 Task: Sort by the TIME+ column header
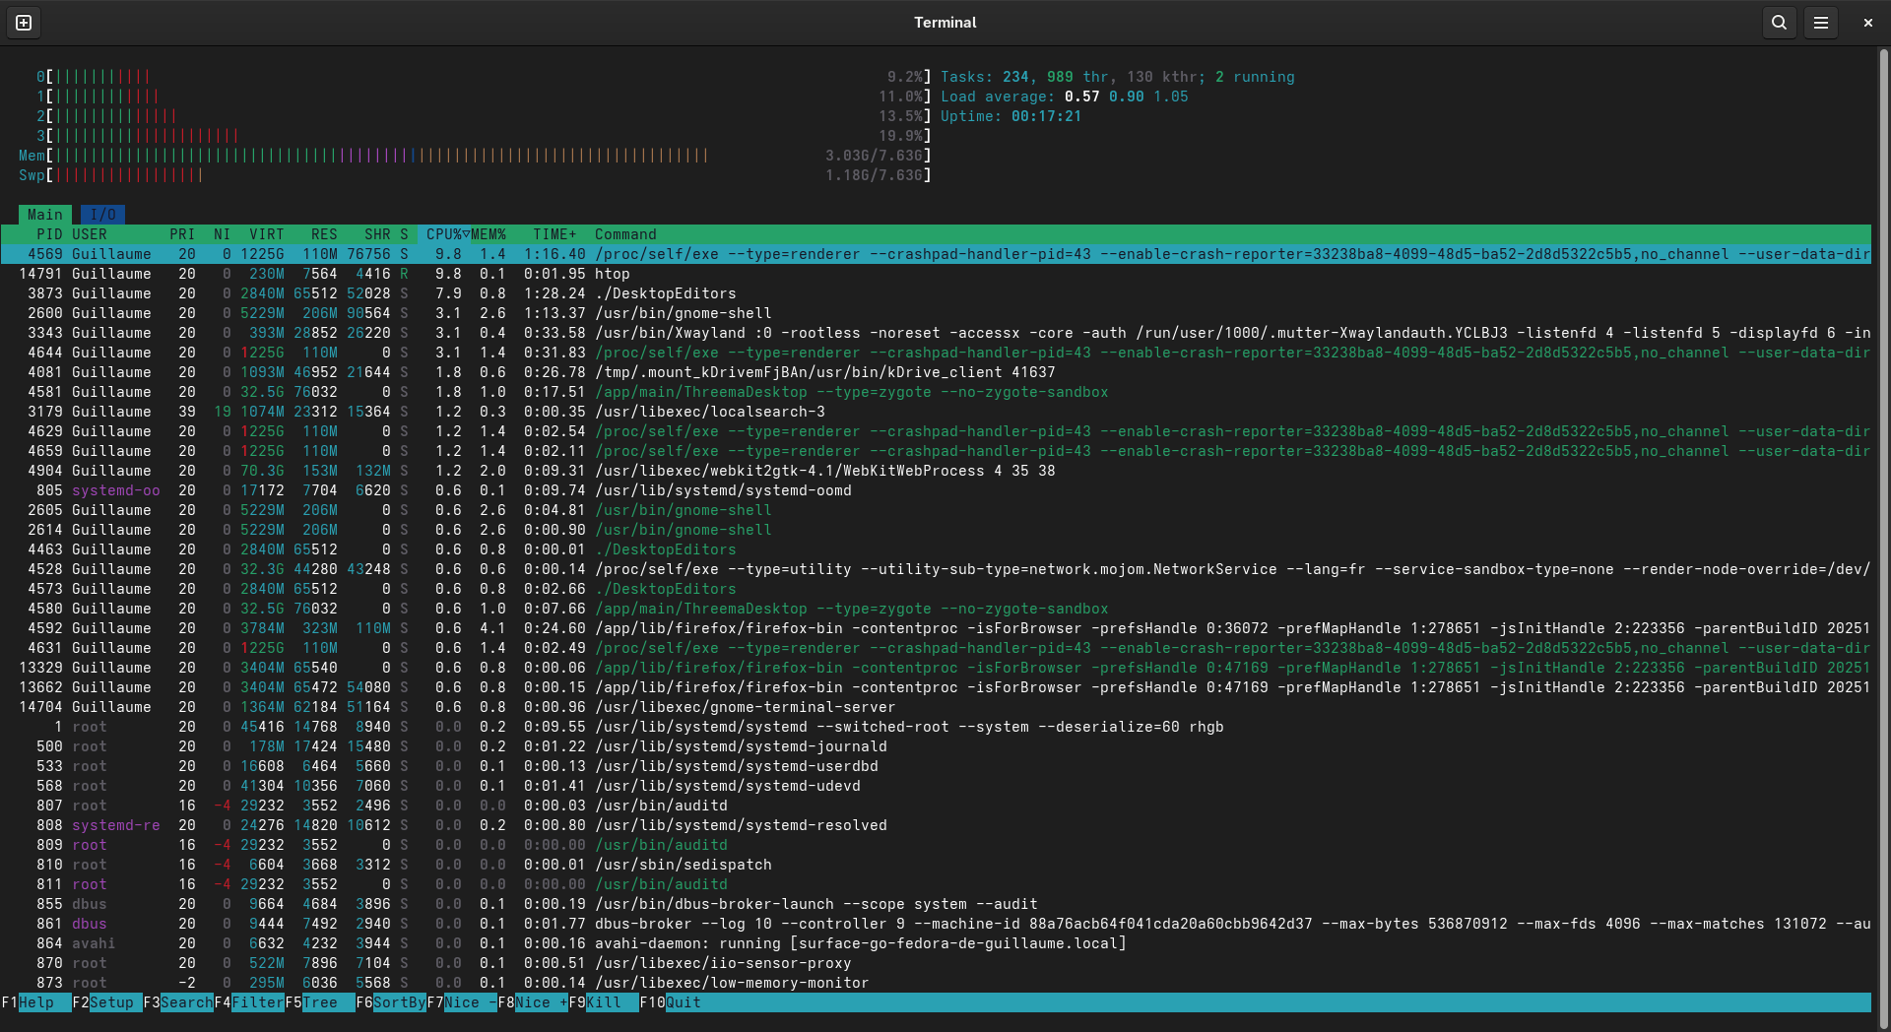click(554, 234)
